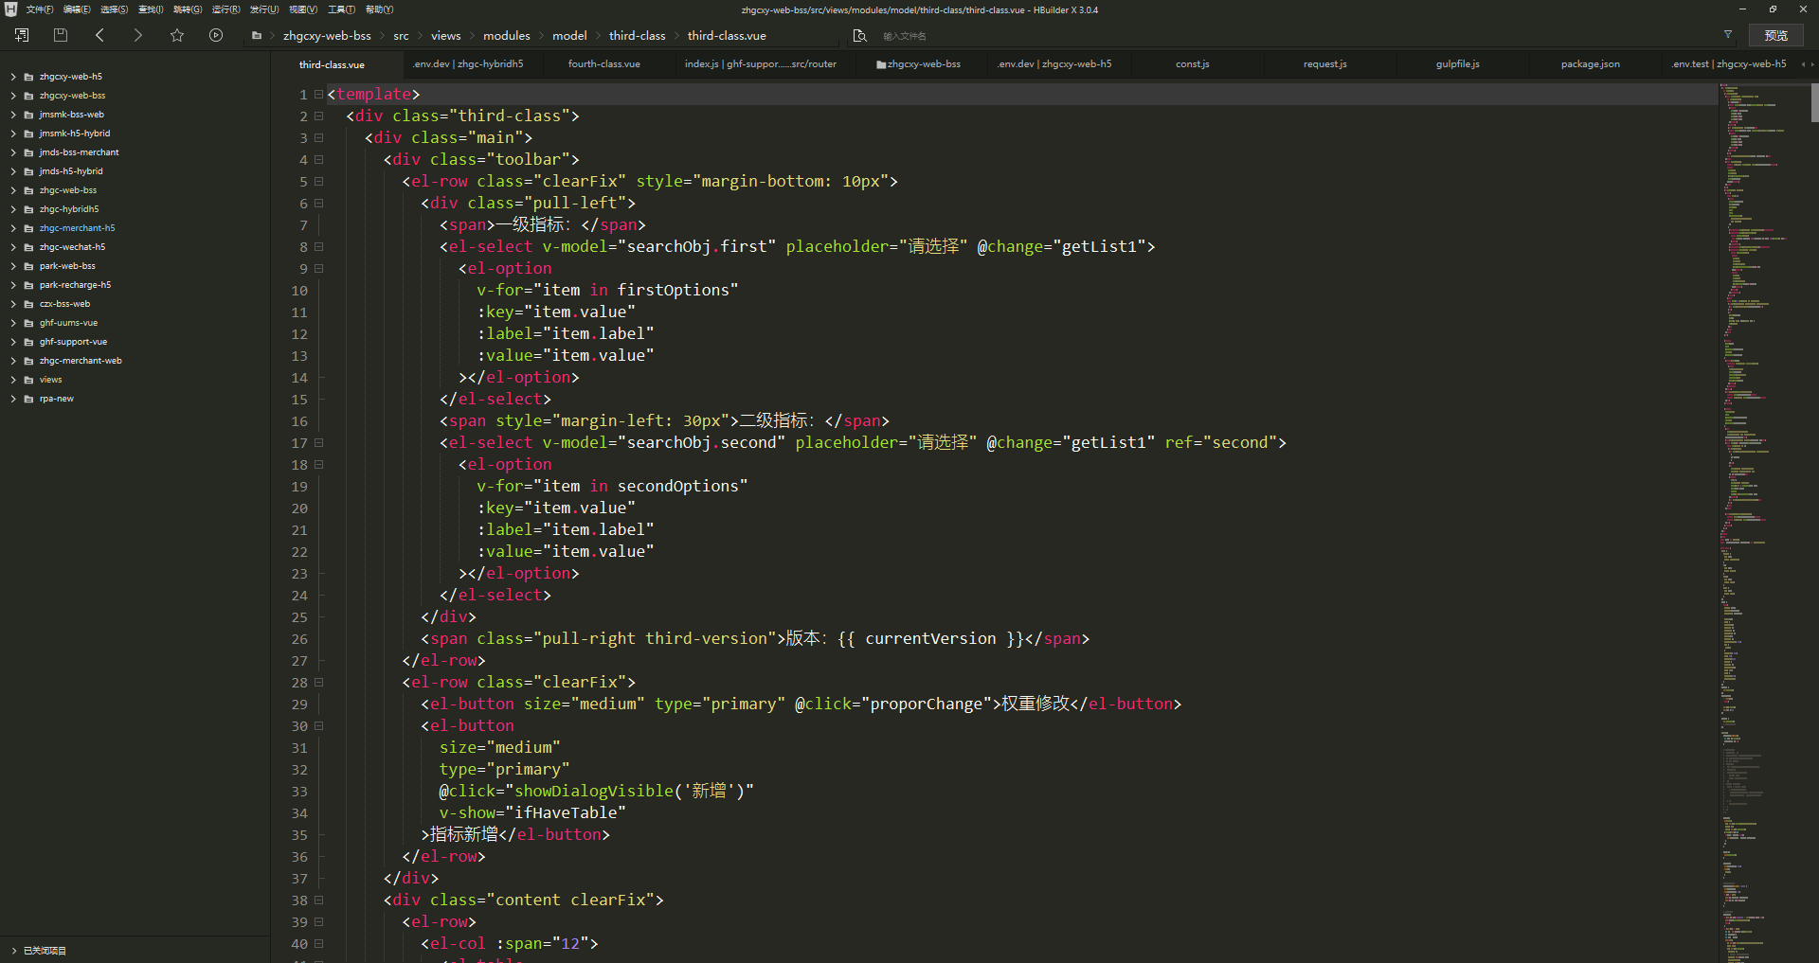The image size is (1819, 963).
Task: Click the new file toolbar icon
Action: 22,35
